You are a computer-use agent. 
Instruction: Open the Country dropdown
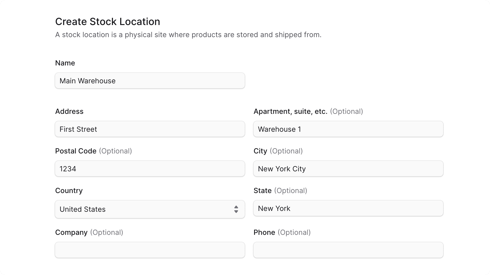(150, 209)
